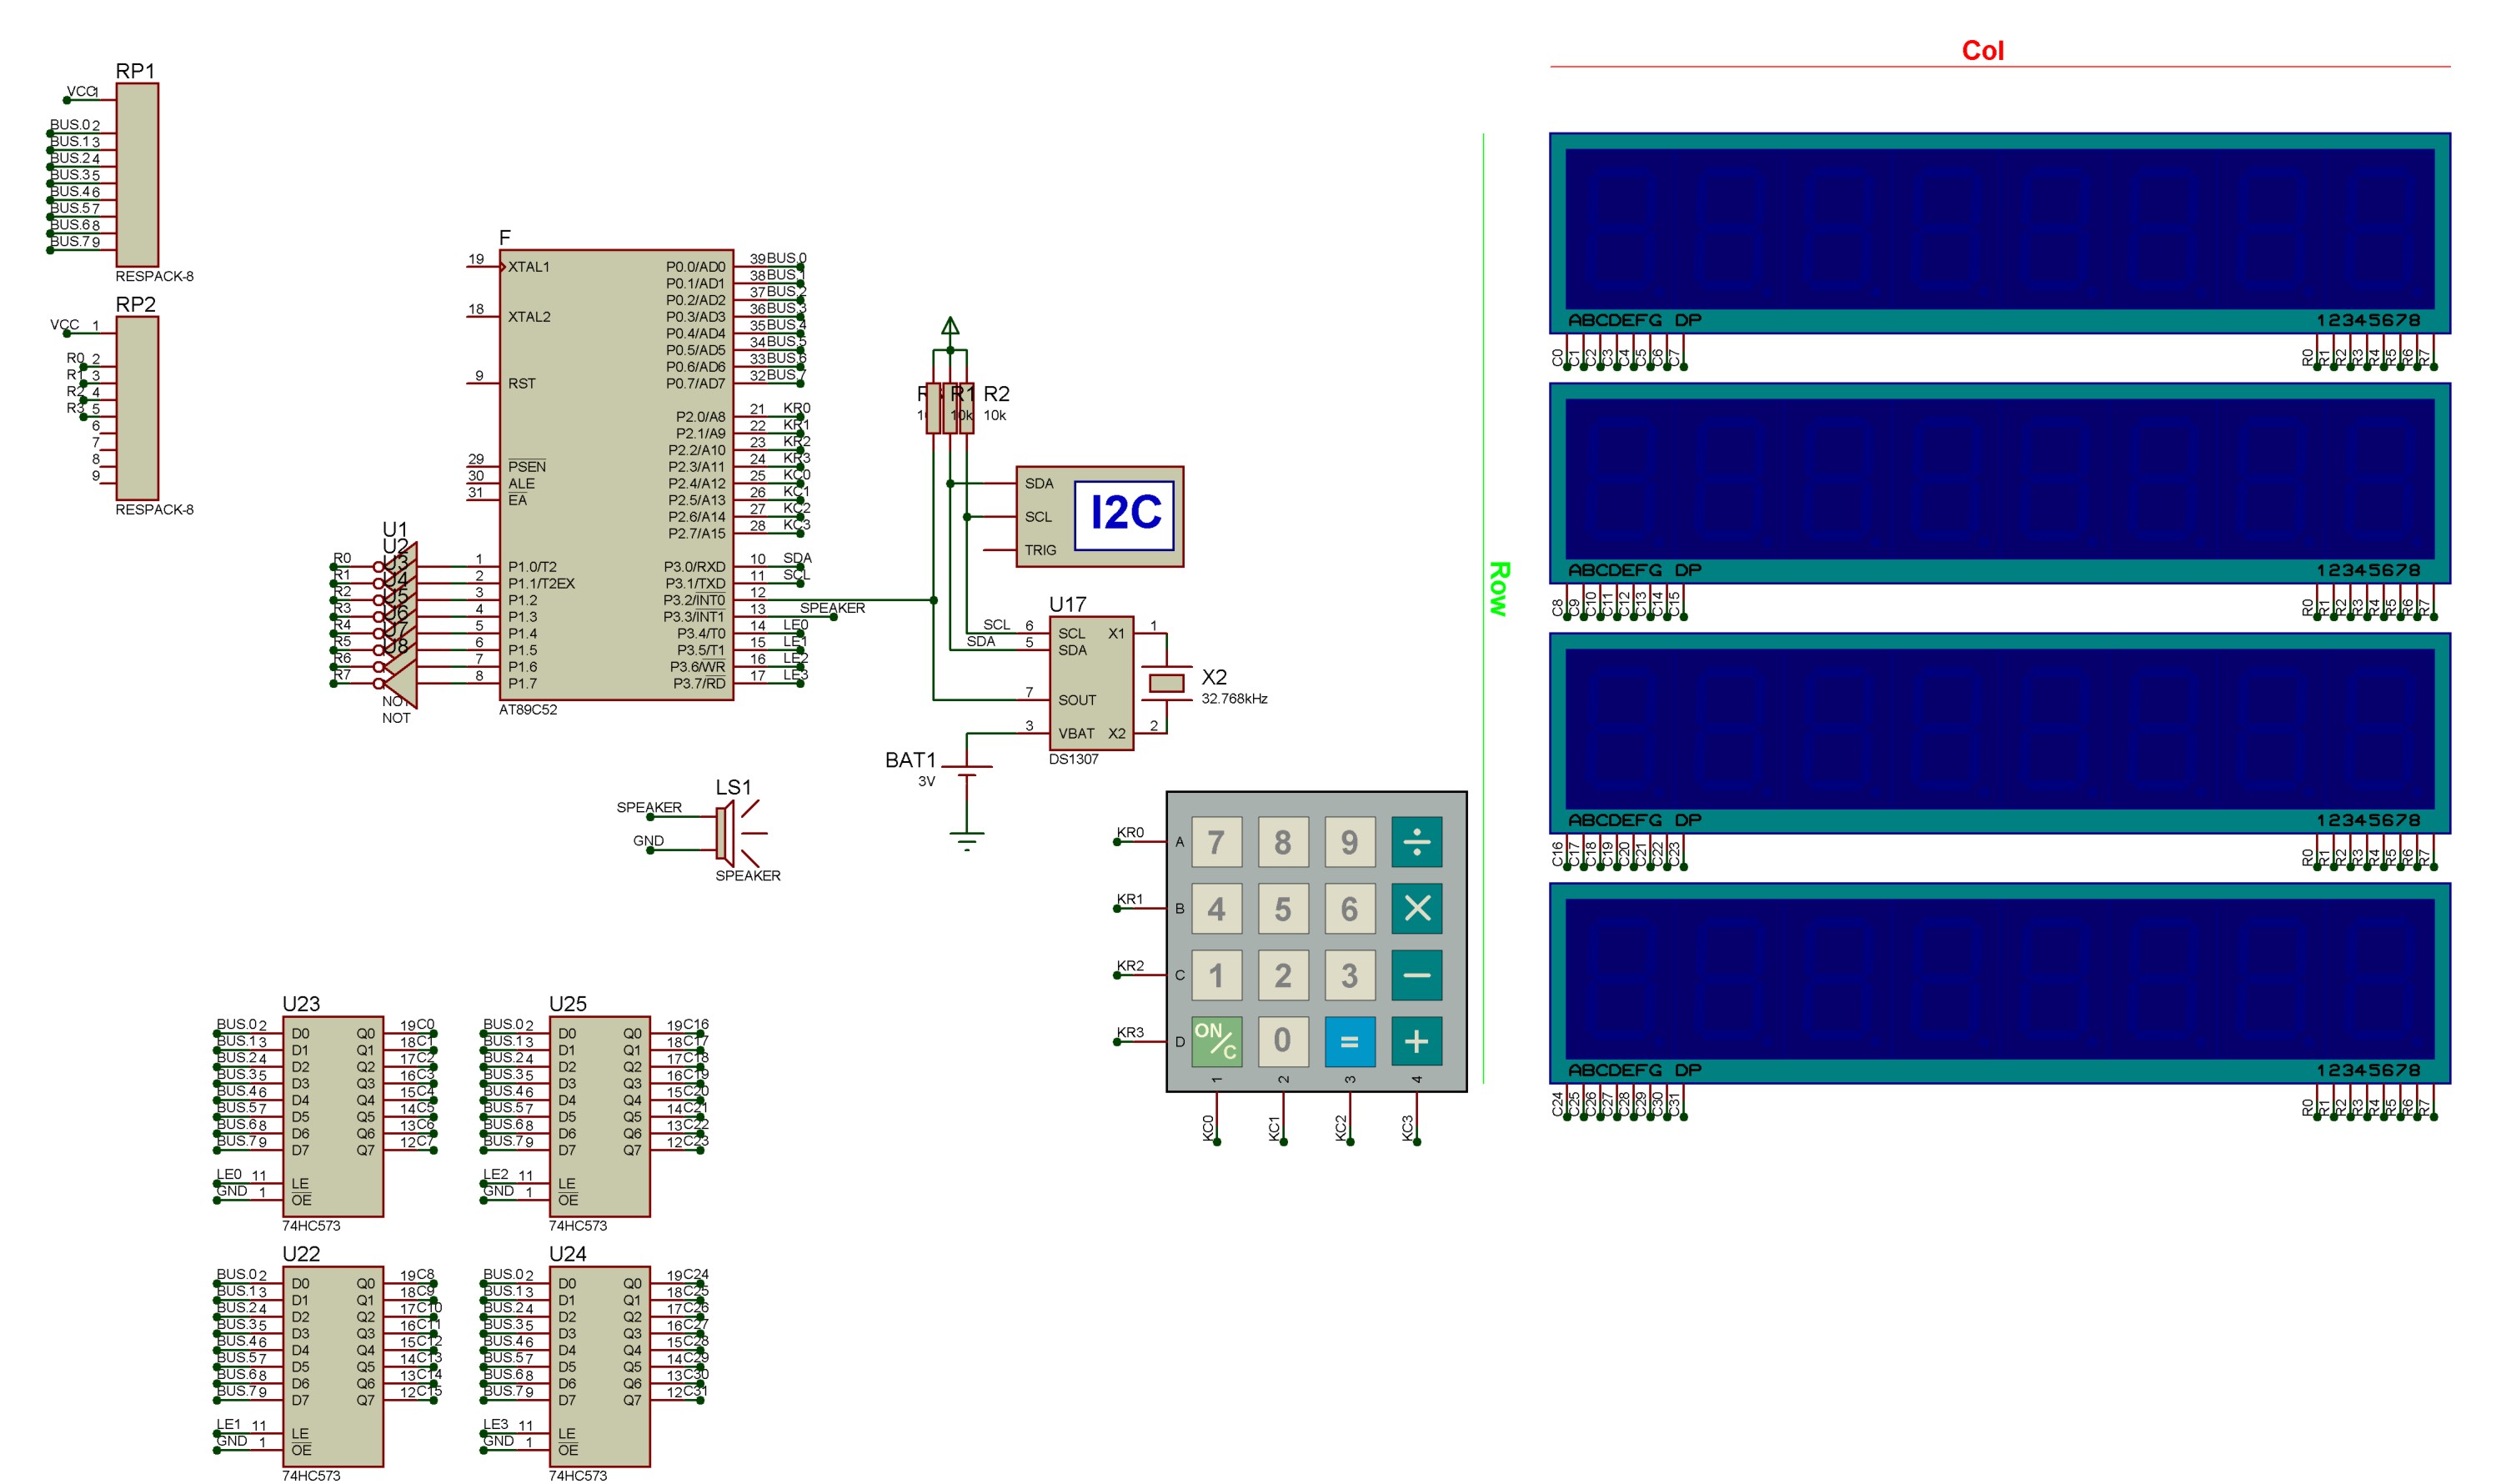Click the 4 key on the keypad
Viewport: 2501px width, 1484px height.
click(1216, 908)
